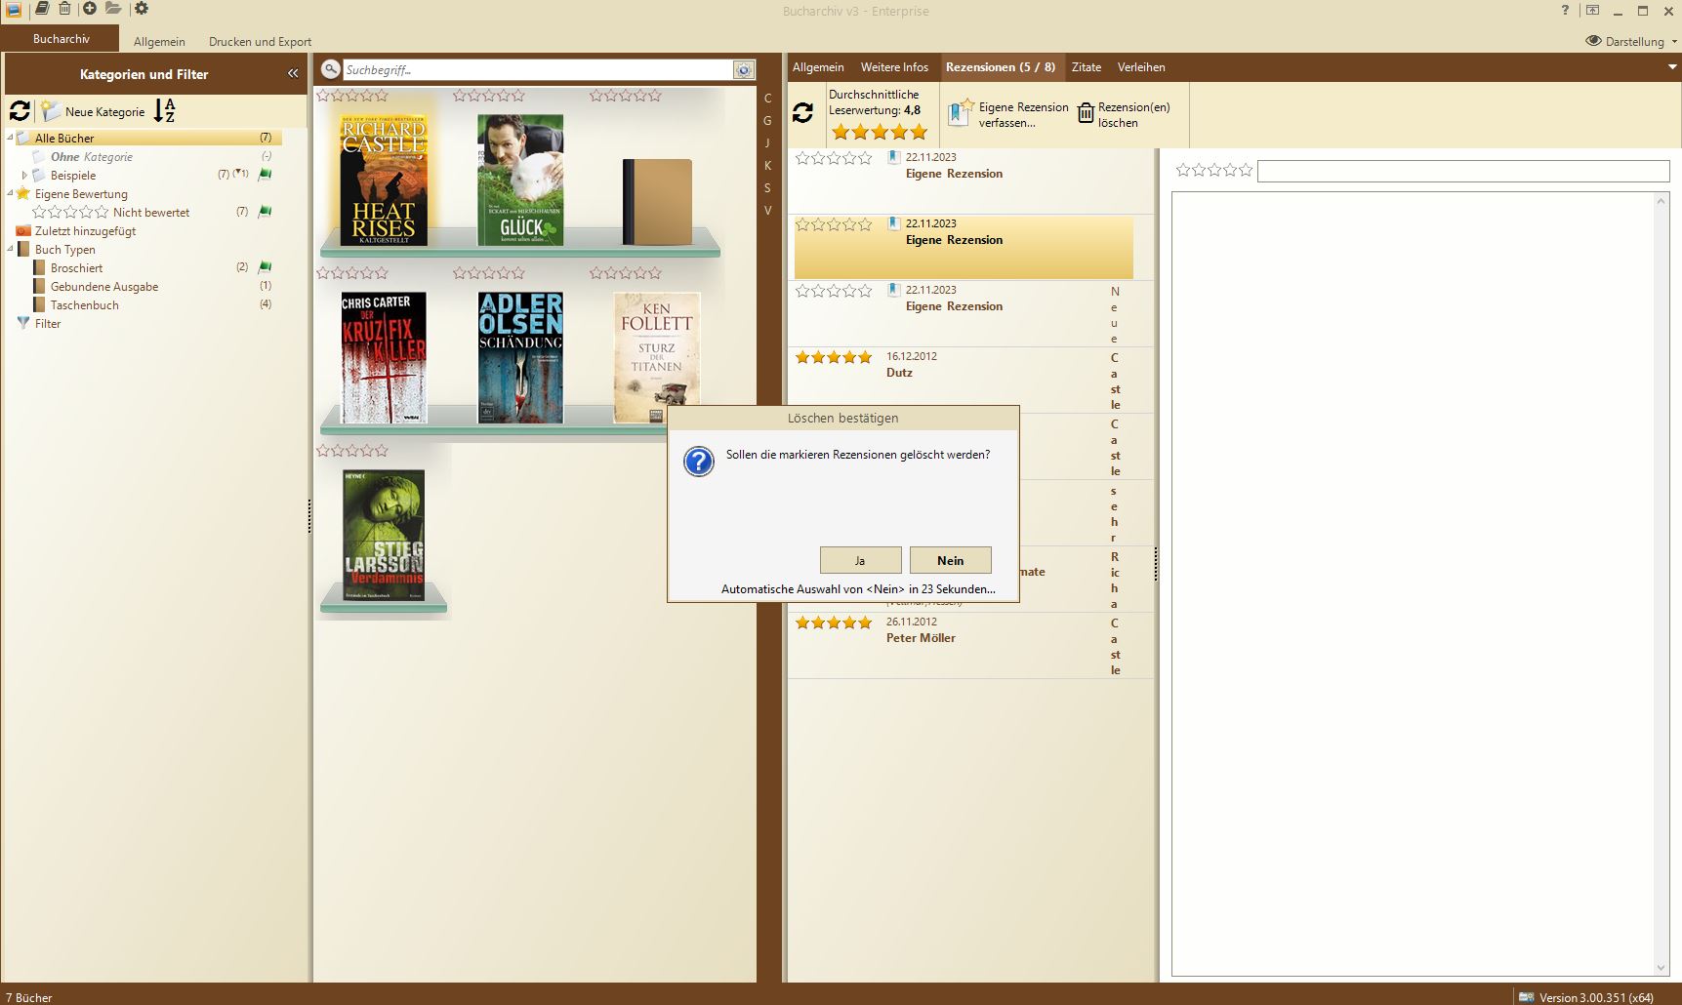Image resolution: width=1682 pixels, height=1005 pixels.
Task: Confirm deletion with the Ja button
Action: click(x=860, y=560)
